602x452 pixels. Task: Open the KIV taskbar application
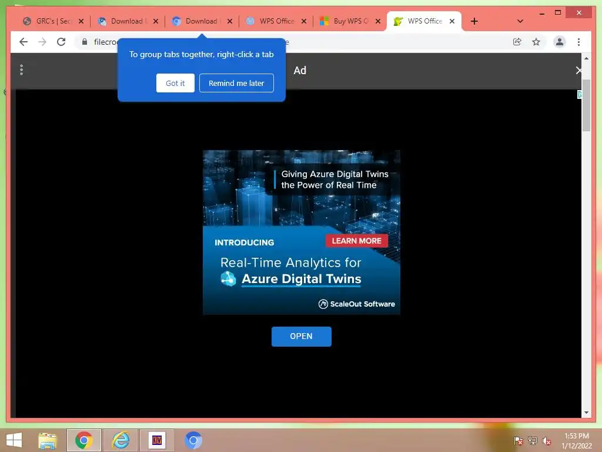point(156,440)
